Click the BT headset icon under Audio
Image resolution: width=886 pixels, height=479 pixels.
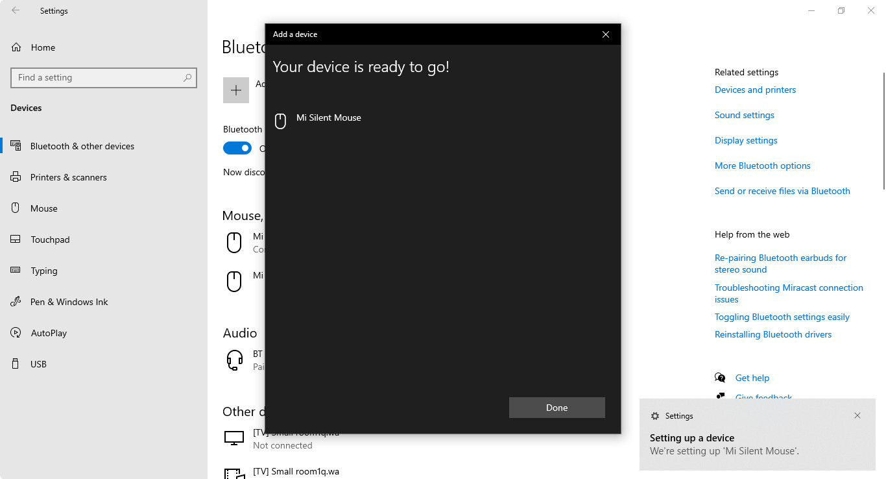[234, 360]
